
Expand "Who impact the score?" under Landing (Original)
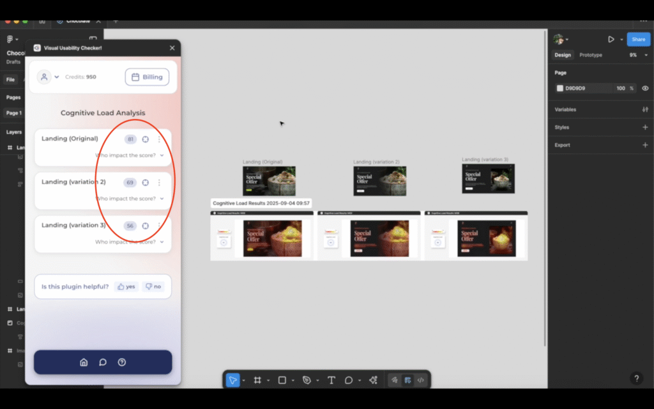point(130,155)
